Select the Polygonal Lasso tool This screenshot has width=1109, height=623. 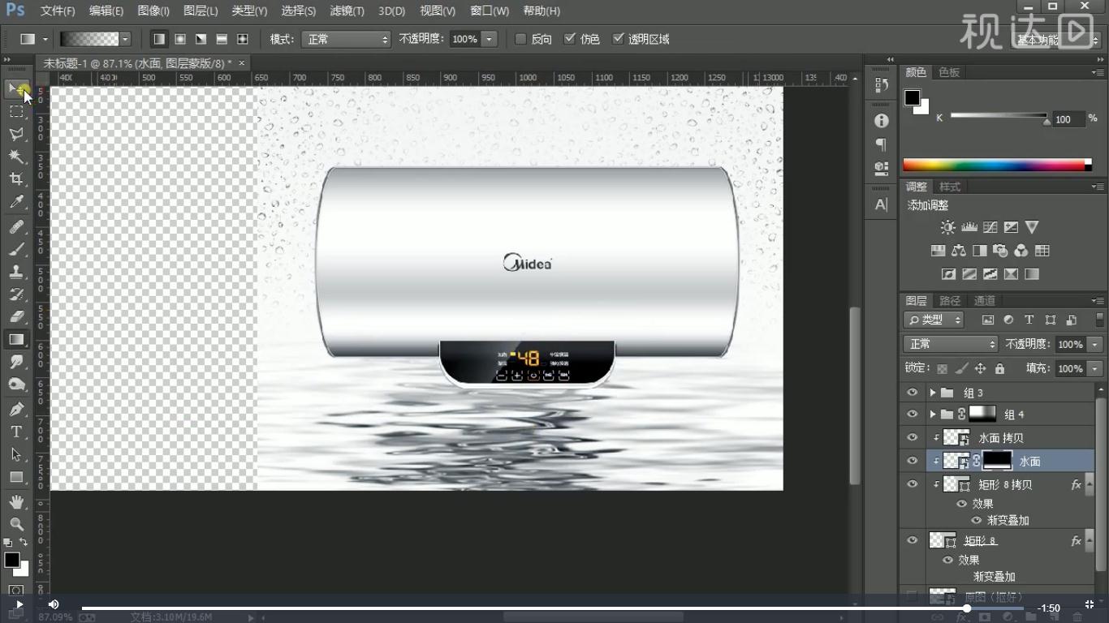(16, 134)
